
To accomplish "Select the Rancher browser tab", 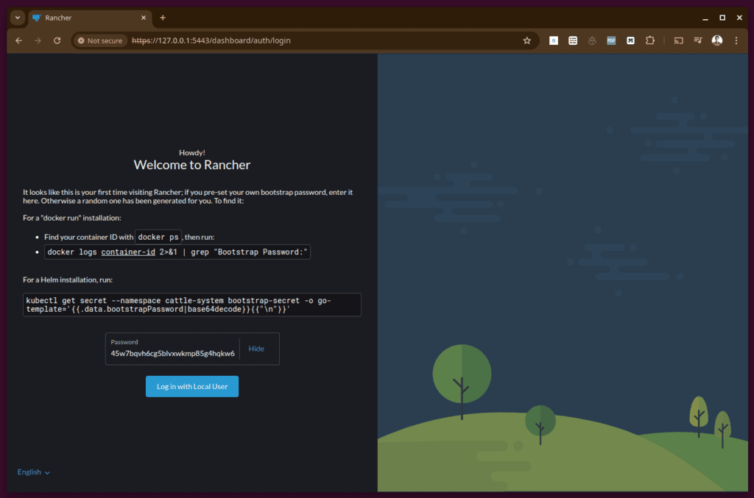I will click(x=90, y=18).
